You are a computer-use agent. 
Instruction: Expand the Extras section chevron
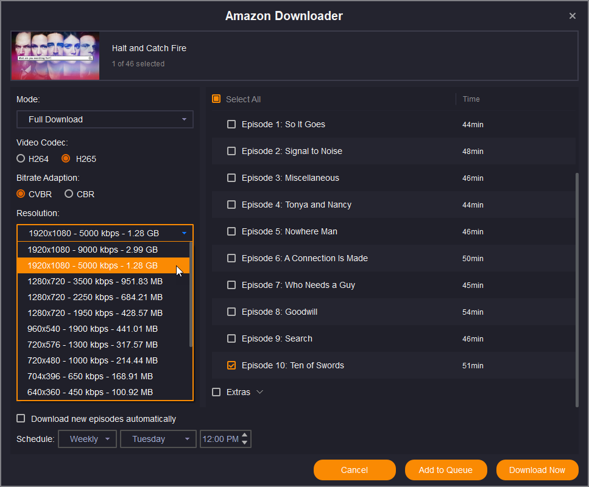click(260, 392)
